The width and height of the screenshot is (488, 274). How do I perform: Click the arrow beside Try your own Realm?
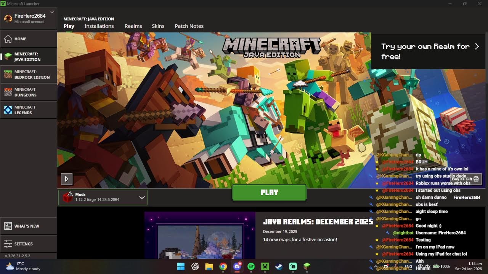click(477, 46)
